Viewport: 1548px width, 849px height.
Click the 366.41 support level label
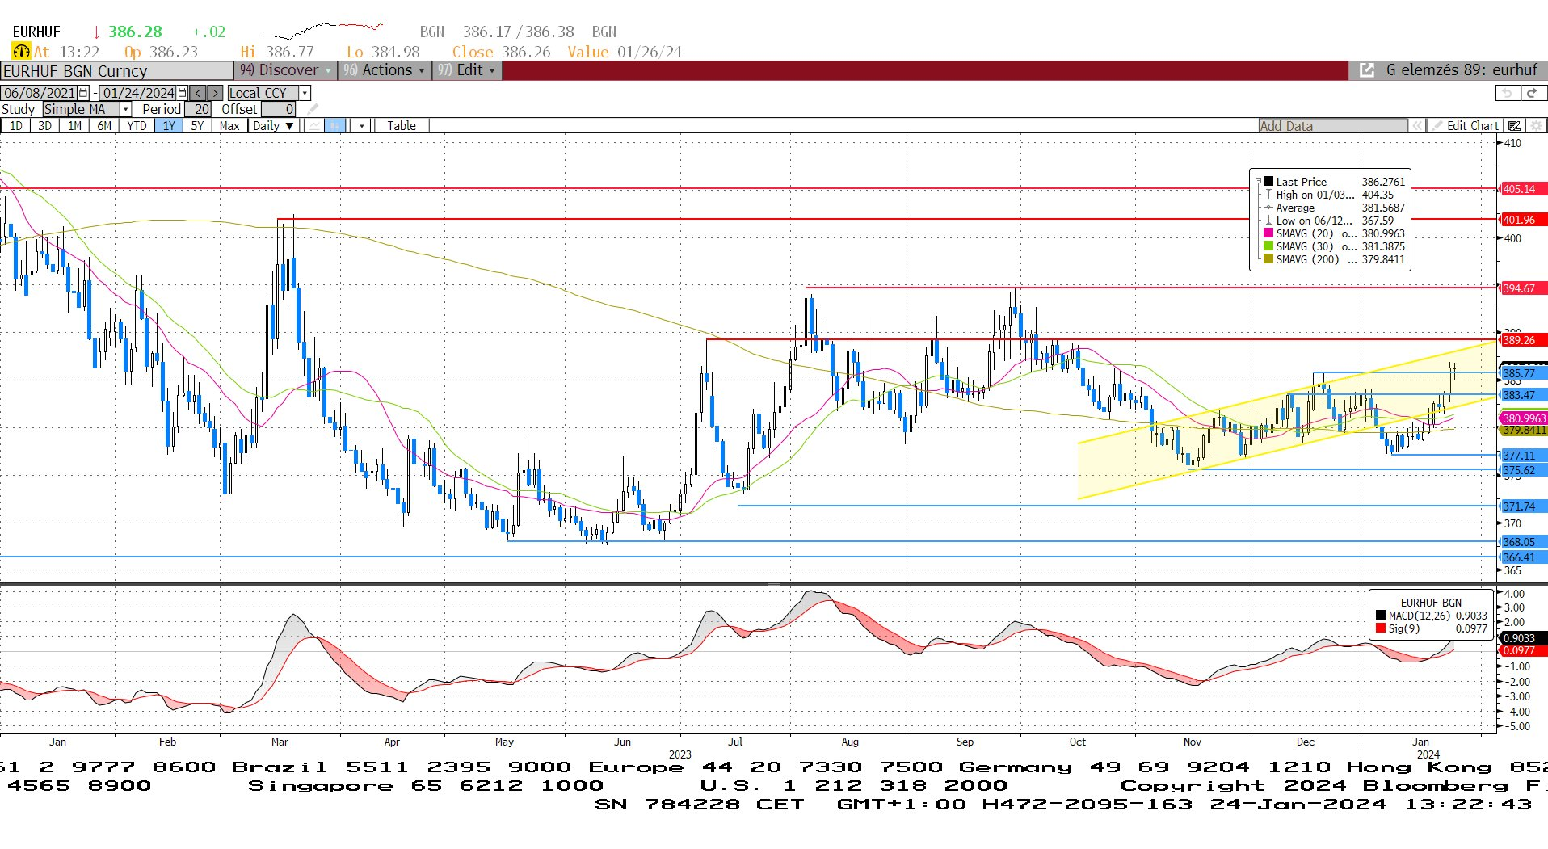click(x=1522, y=557)
